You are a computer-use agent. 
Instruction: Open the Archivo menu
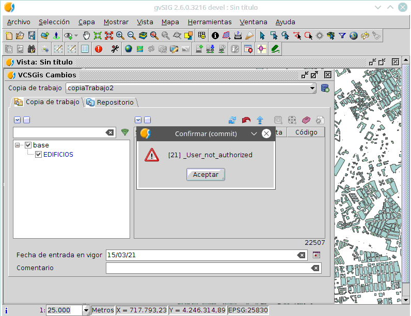[19, 22]
